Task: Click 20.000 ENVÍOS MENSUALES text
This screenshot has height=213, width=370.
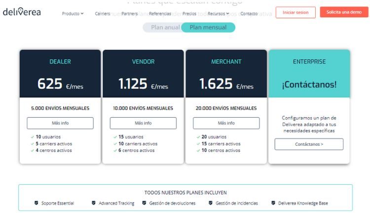Action: coord(226,108)
